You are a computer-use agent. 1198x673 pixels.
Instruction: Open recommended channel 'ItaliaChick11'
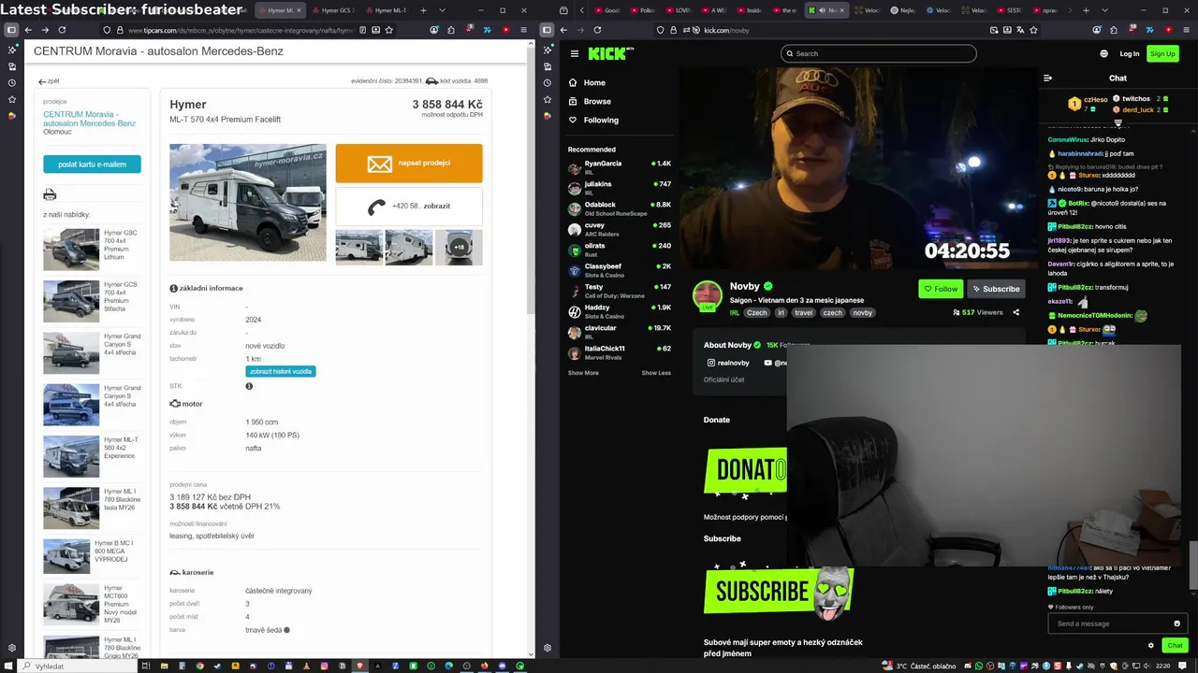[620, 352]
